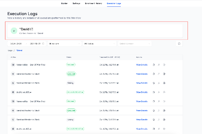Screen dimensions: 202x134
Task: Click Logs breadcrumb link
Action: click(x=10, y=50)
